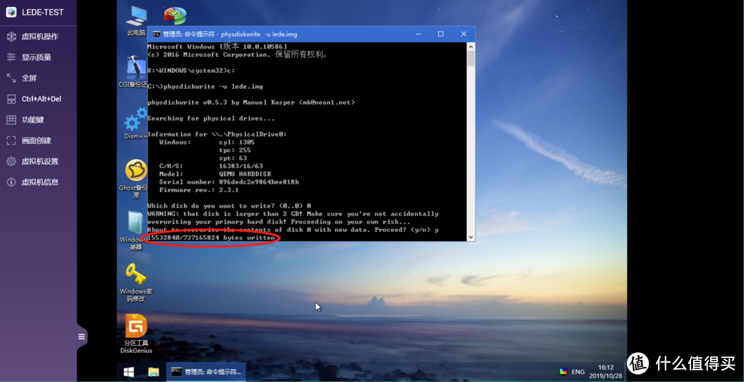Send Ctrl+Alt+Del to the virtual machine

pyautogui.click(x=41, y=99)
